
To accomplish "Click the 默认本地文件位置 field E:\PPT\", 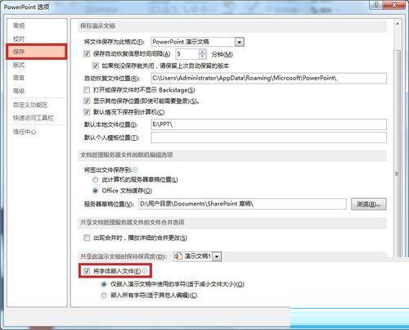I will pos(268,124).
